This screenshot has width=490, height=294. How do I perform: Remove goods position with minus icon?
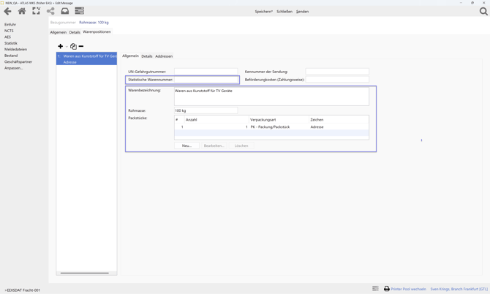pos(81,46)
